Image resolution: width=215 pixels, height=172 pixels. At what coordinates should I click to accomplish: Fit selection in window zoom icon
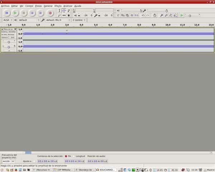171,15
